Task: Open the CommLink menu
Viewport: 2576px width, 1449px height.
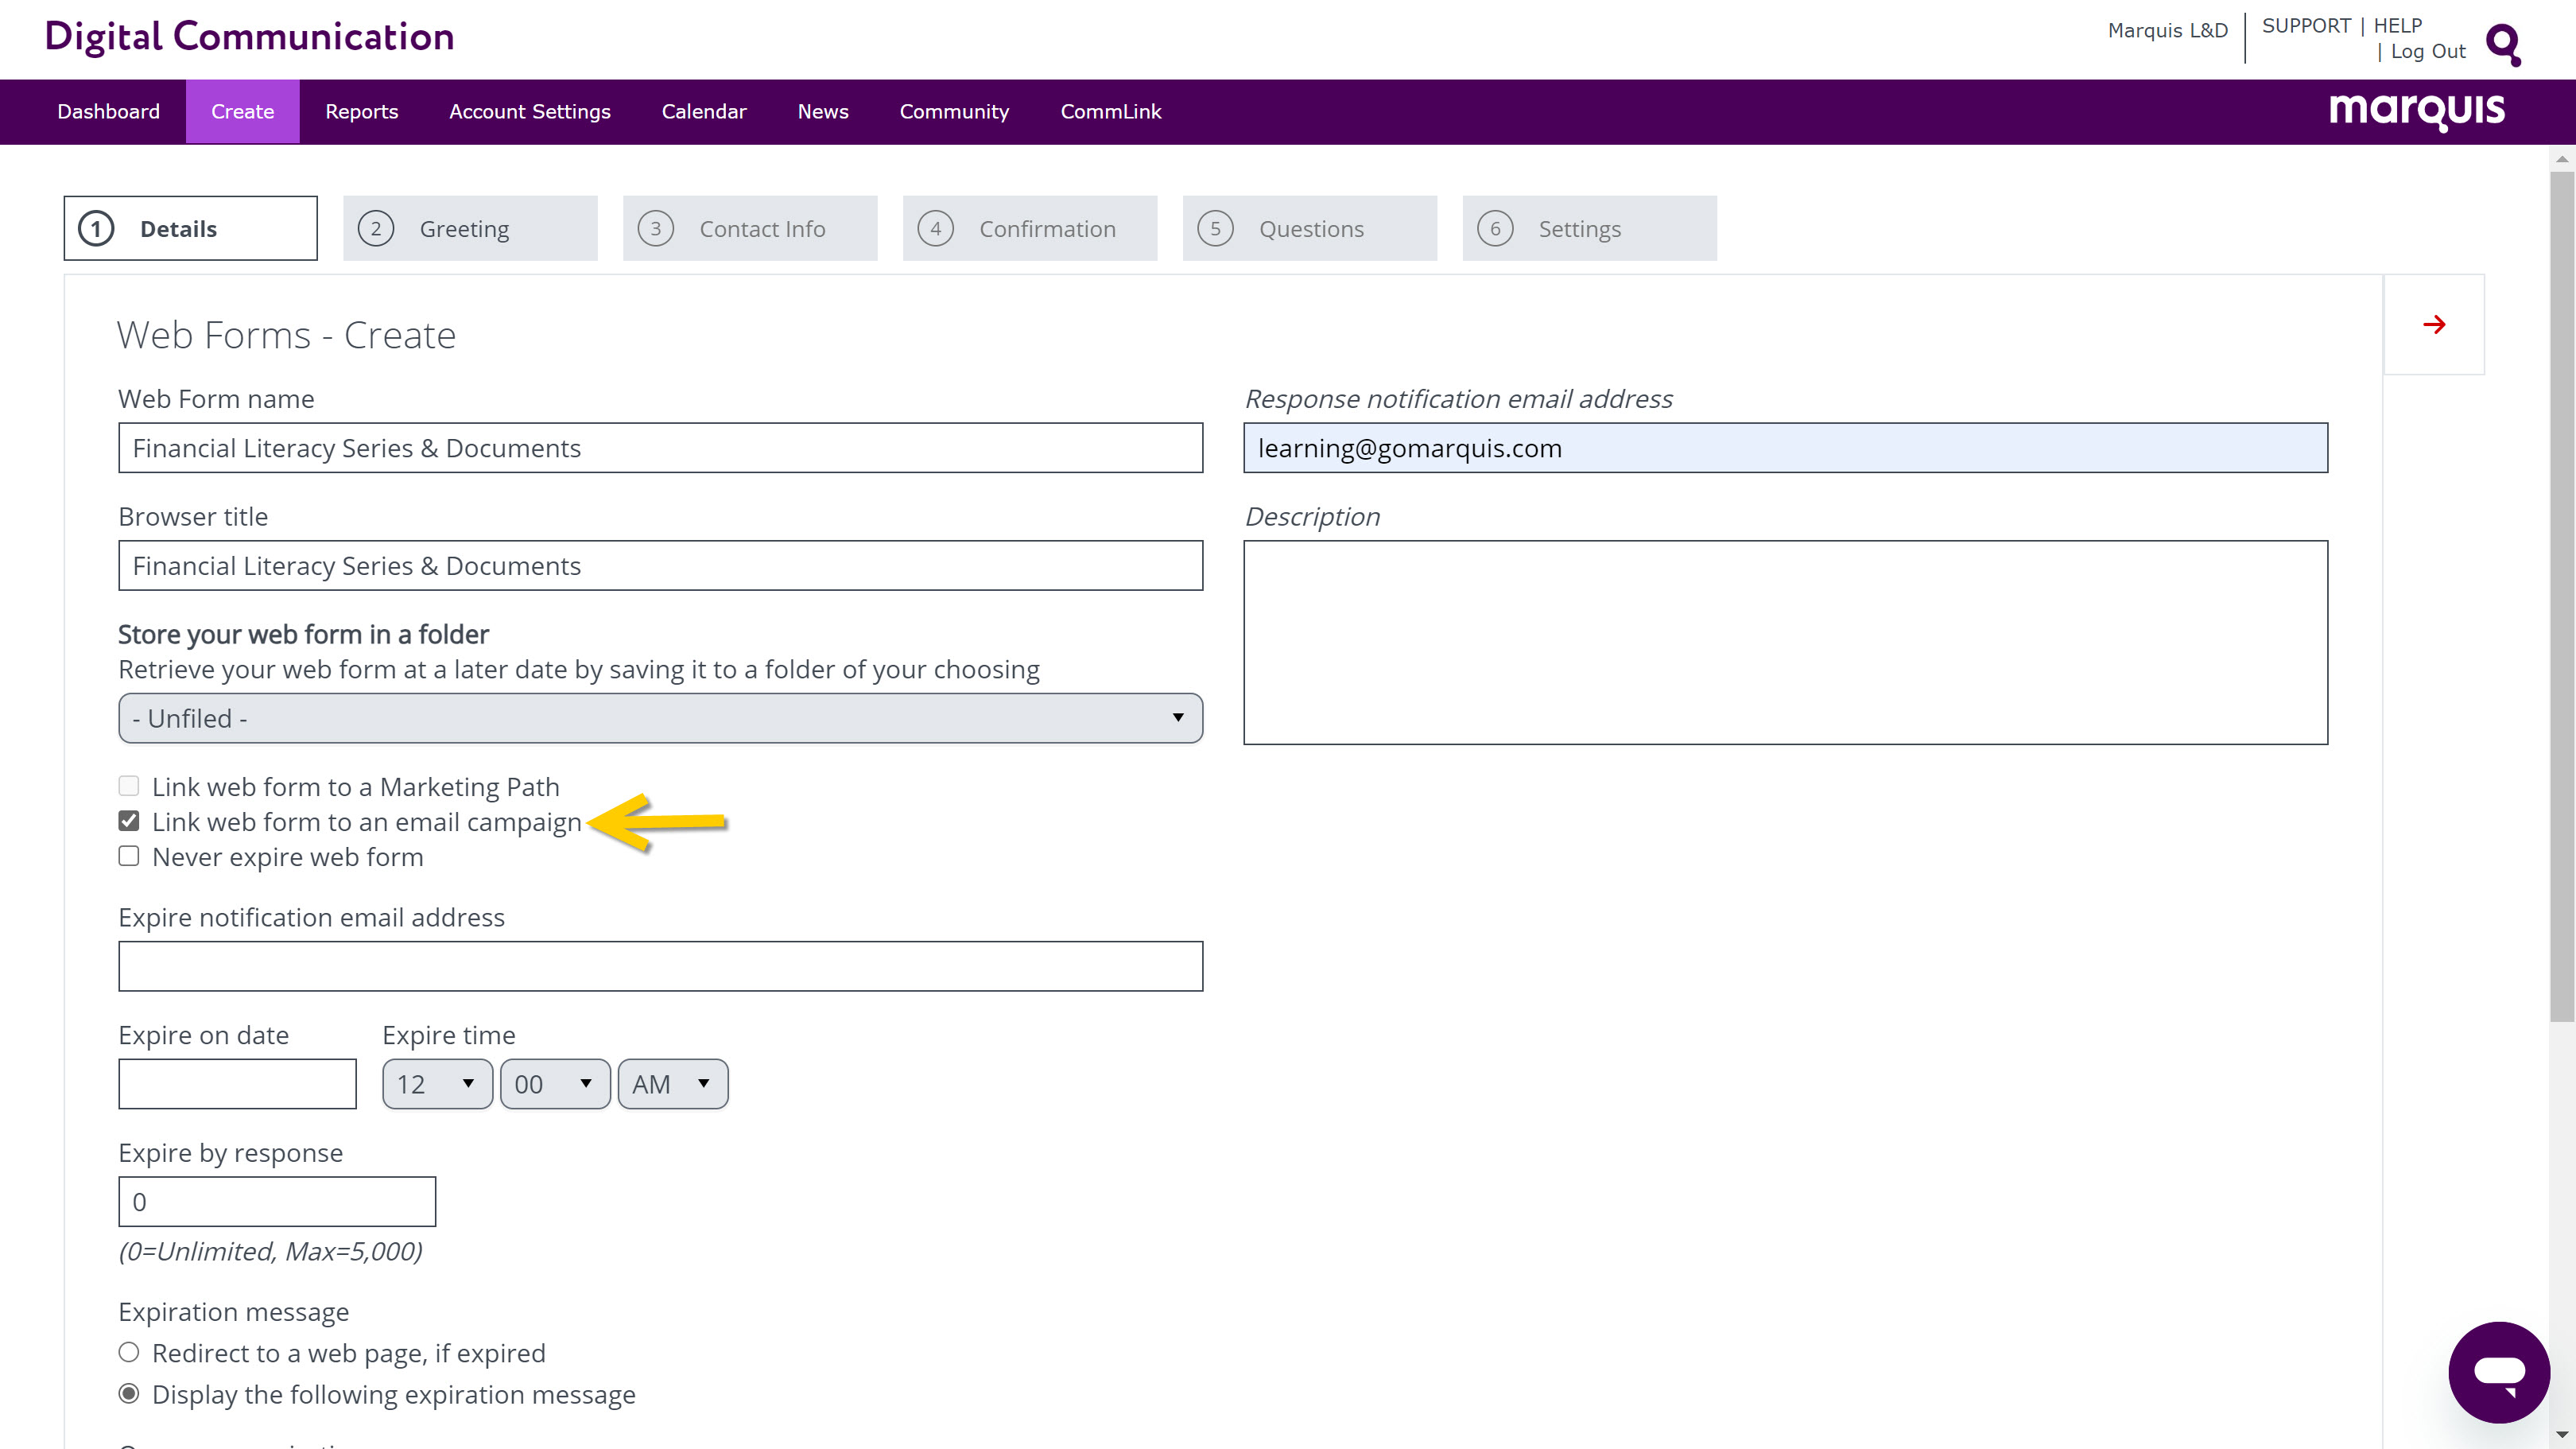Action: (x=1111, y=111)
